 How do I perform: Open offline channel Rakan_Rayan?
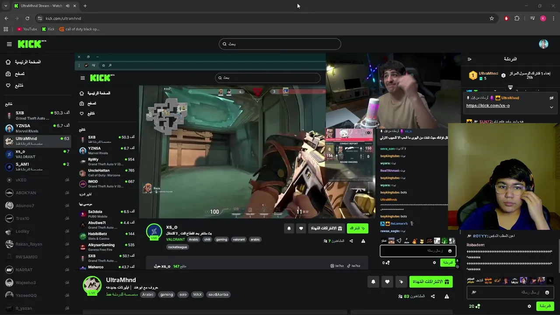[x=37, y=244]
